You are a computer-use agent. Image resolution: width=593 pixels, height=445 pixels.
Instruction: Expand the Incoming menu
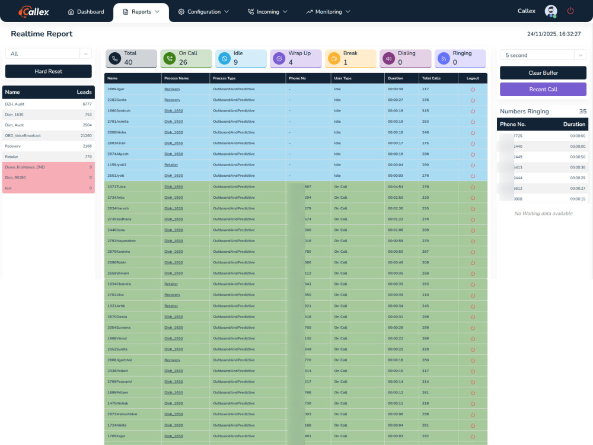coord(267,12)
